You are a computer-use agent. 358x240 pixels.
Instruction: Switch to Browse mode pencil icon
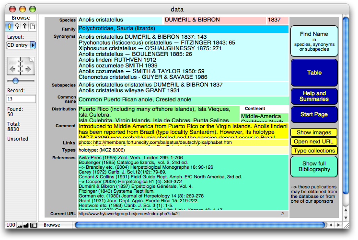[x=9, y=27]
